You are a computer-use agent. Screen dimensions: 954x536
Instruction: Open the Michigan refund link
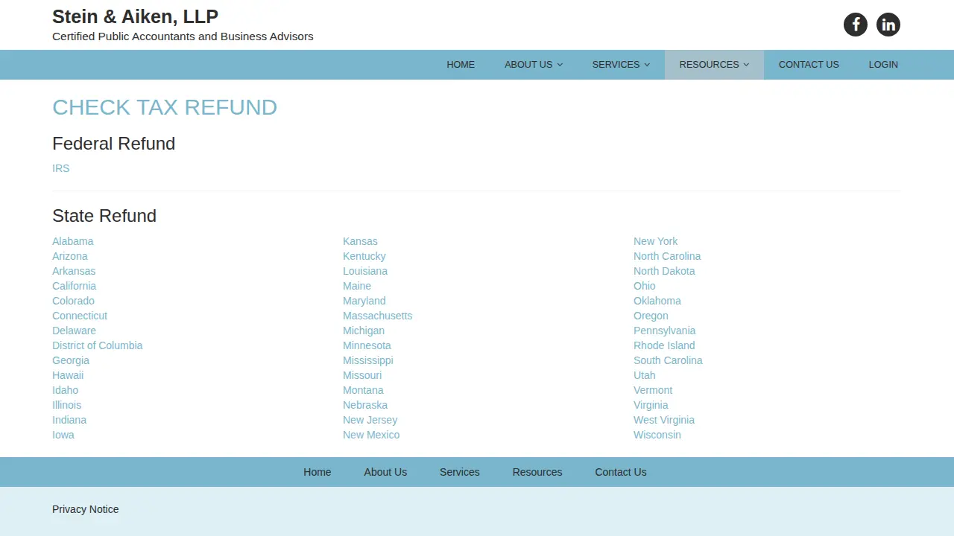tap(364, 331)
